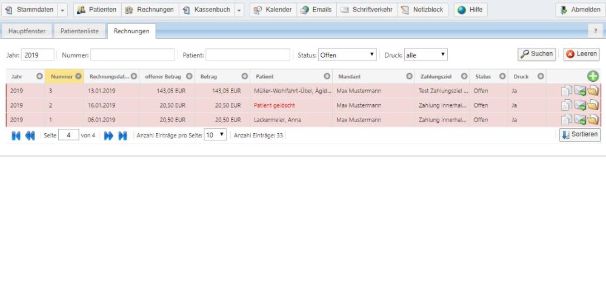Screen dimensions: 606x305
Task: Switch to the Hauptfenster tab
Action: point(27,31)
